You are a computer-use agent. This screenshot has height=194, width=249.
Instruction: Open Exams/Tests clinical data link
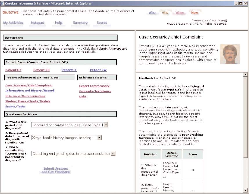click(15, 107)
